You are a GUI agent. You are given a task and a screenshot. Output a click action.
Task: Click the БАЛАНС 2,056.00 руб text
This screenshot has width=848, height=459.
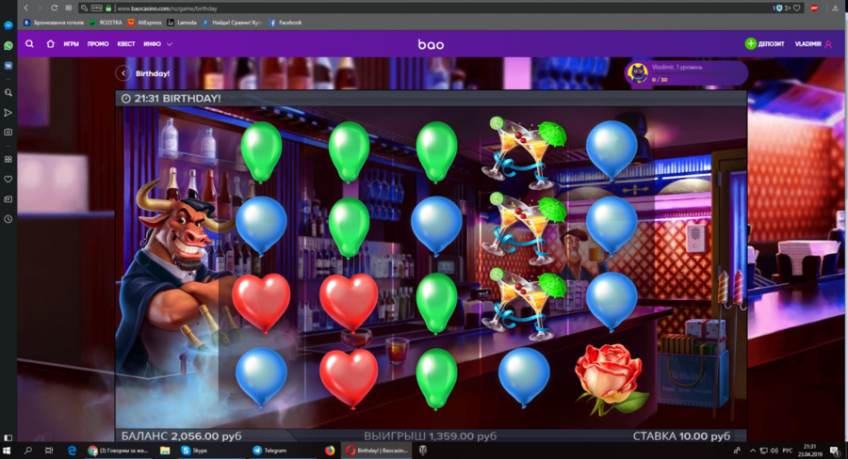coord(181,435)
